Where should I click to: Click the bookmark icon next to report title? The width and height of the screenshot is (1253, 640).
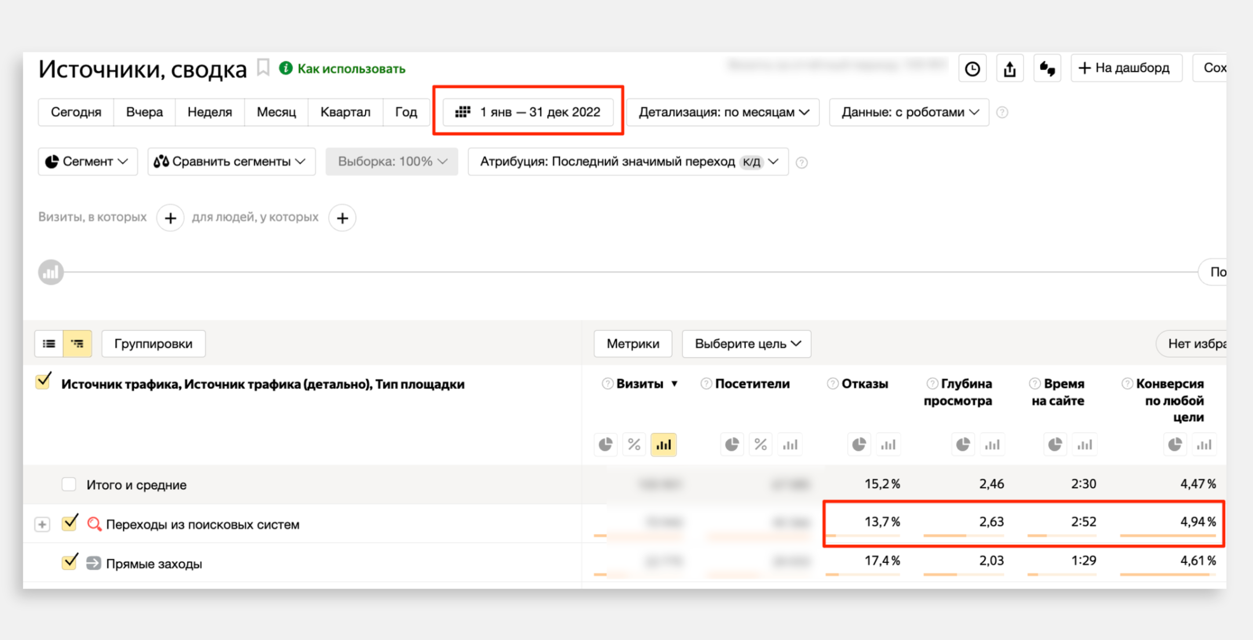263,68
